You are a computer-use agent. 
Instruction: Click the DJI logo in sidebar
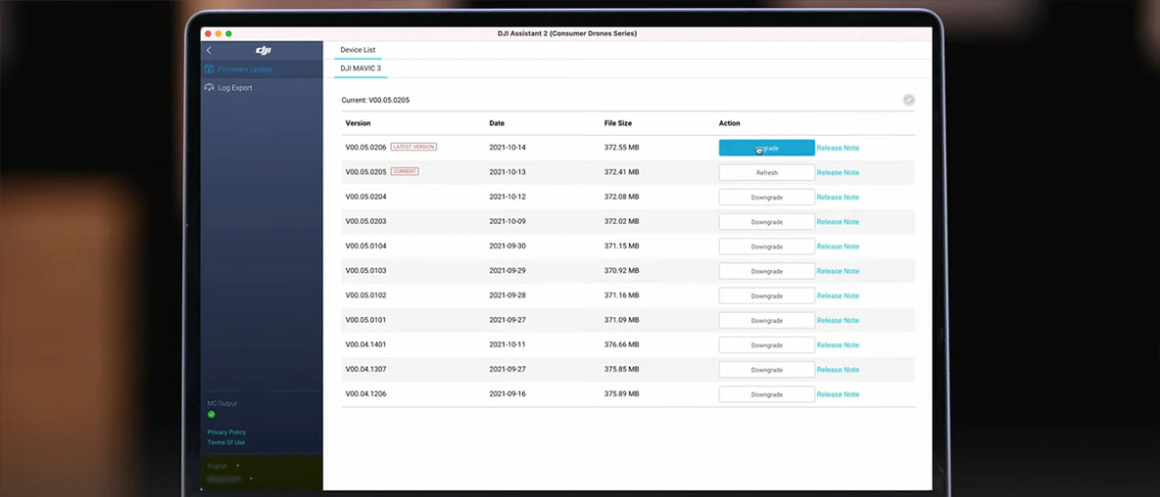(x=263, y=50)
